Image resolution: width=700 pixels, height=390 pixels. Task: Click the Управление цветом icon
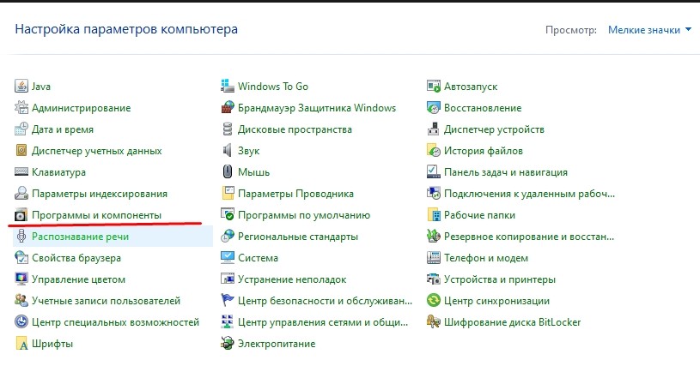[21, 279]
